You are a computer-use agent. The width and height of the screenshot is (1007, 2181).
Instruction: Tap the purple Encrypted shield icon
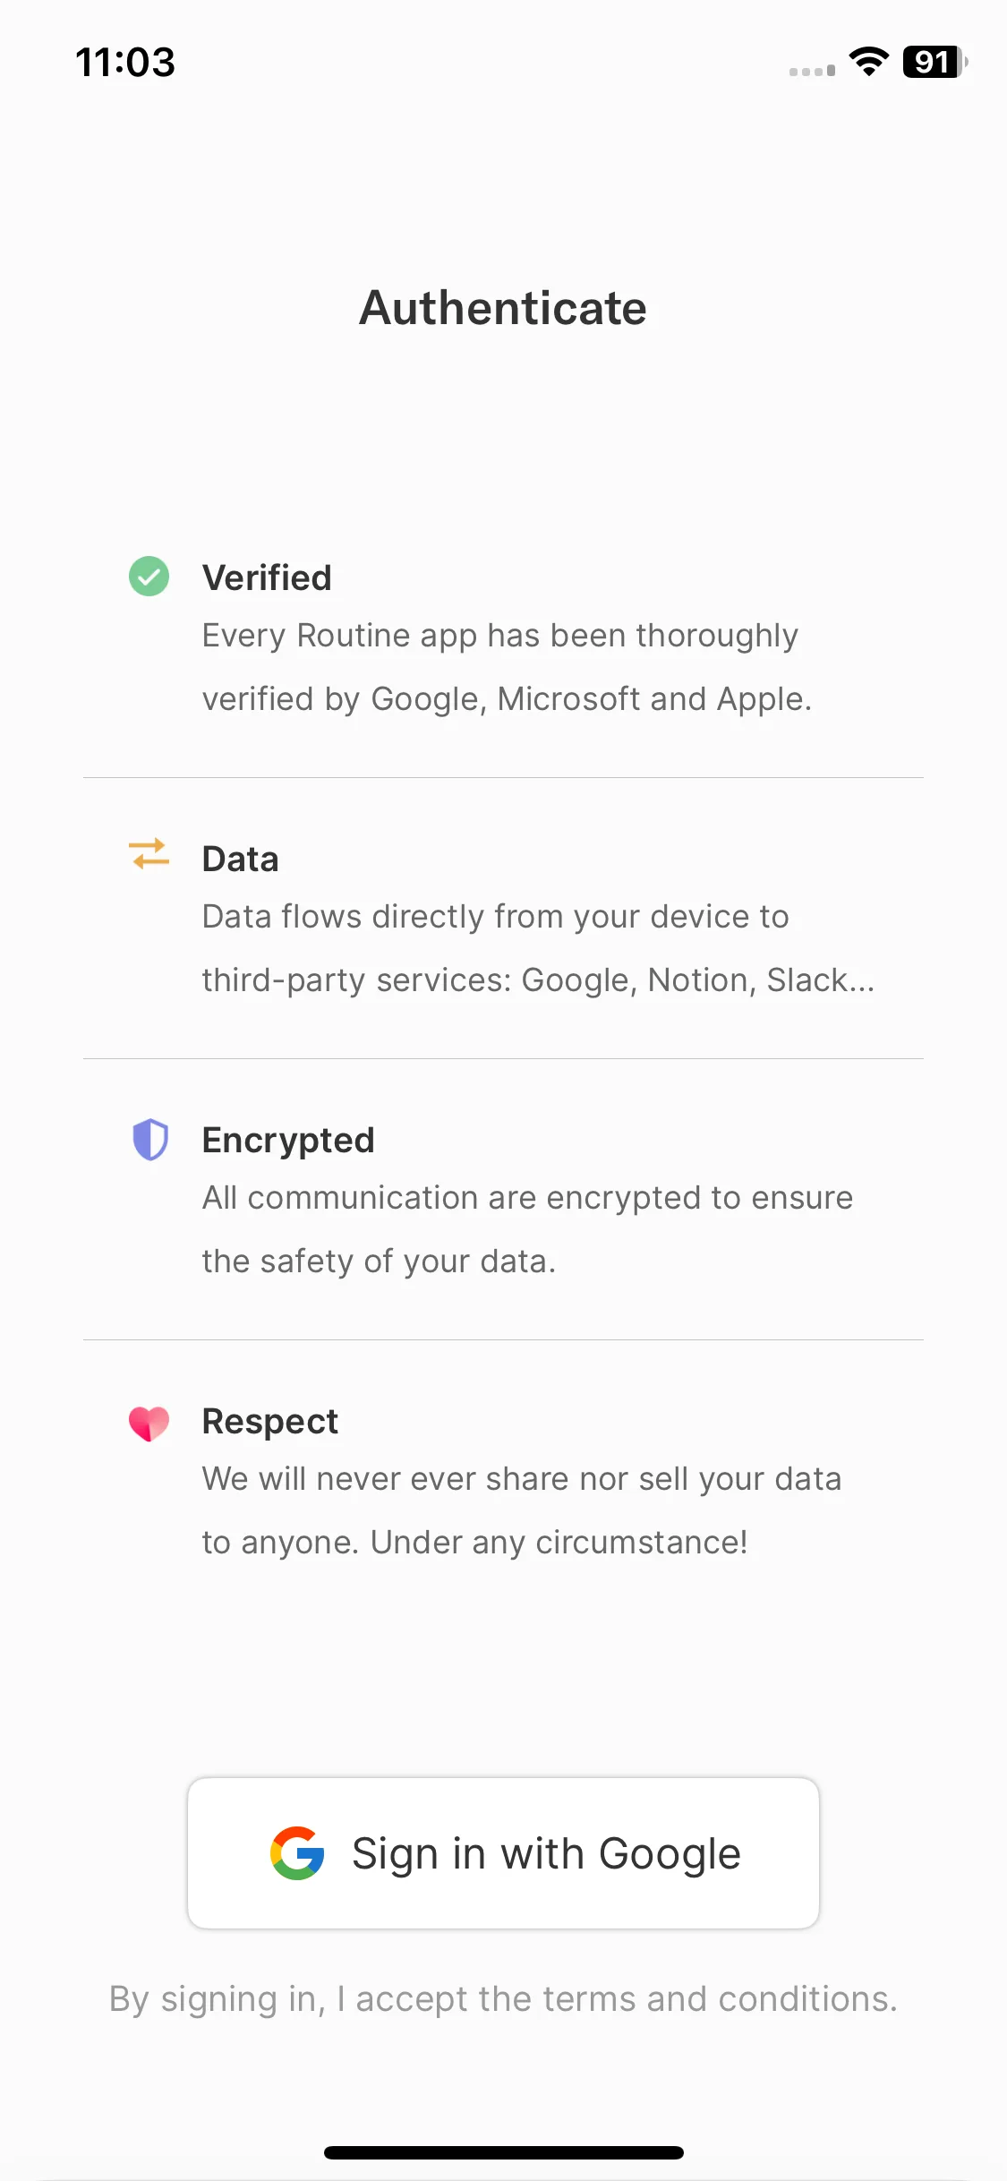[149, 1140]
